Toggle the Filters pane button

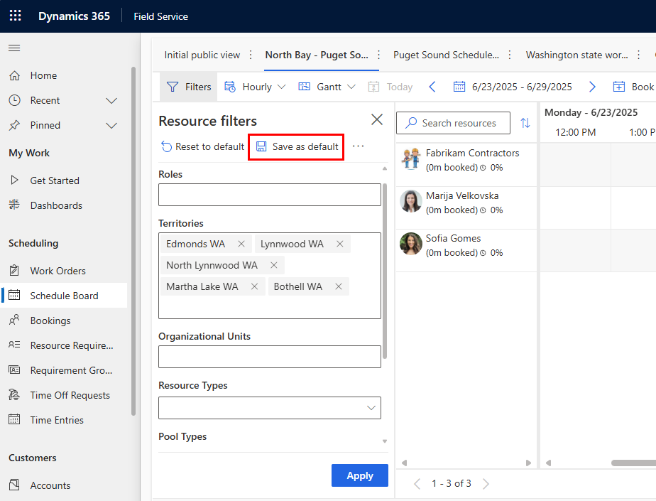point(189,87)
